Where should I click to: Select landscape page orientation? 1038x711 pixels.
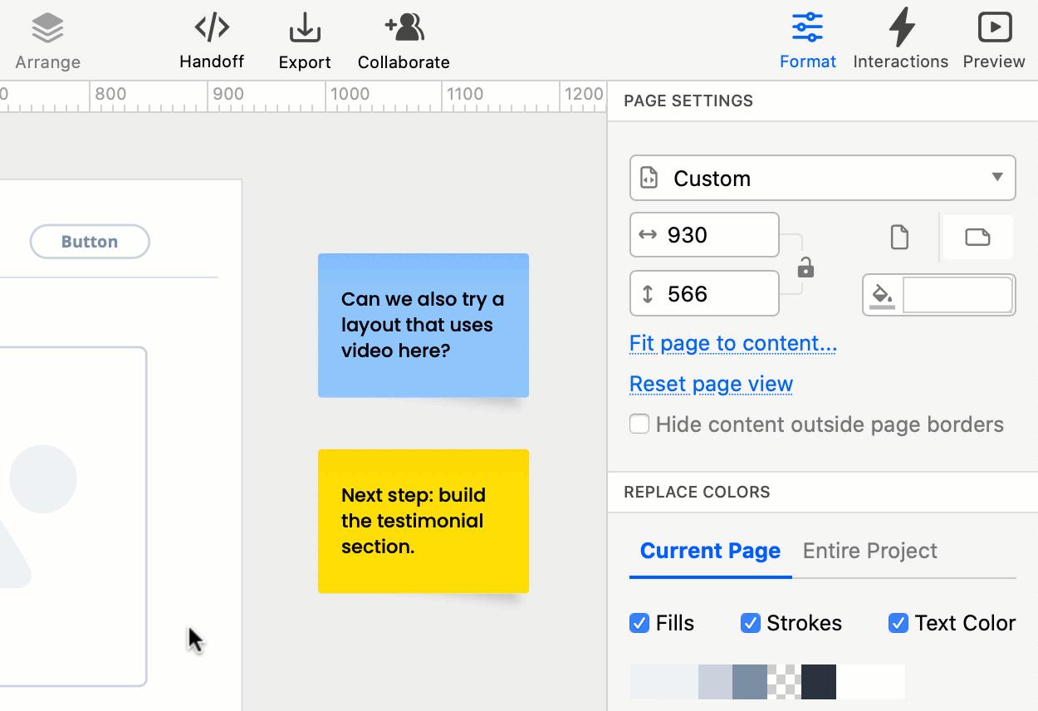pyautogui.click(x=977, y=237)
